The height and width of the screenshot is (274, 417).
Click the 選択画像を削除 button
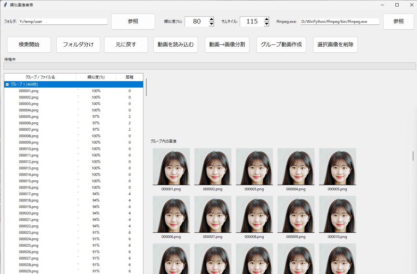(x=335, y=45)
